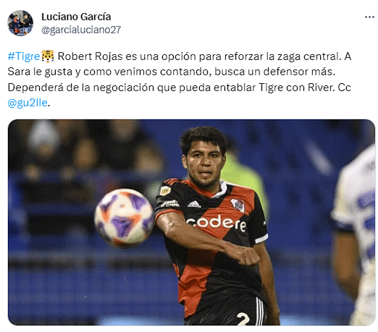Click the tweet text about Robert Rojas
This screenshot has height=332, width=378.
coord(179,80)
